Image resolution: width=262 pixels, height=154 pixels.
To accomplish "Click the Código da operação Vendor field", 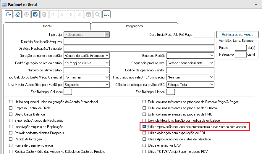I will pos(190,70).
